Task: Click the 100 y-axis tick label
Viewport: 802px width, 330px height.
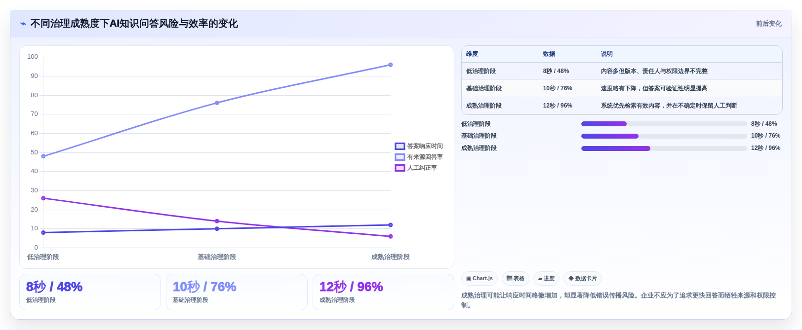Action: [x=33, y=57]
